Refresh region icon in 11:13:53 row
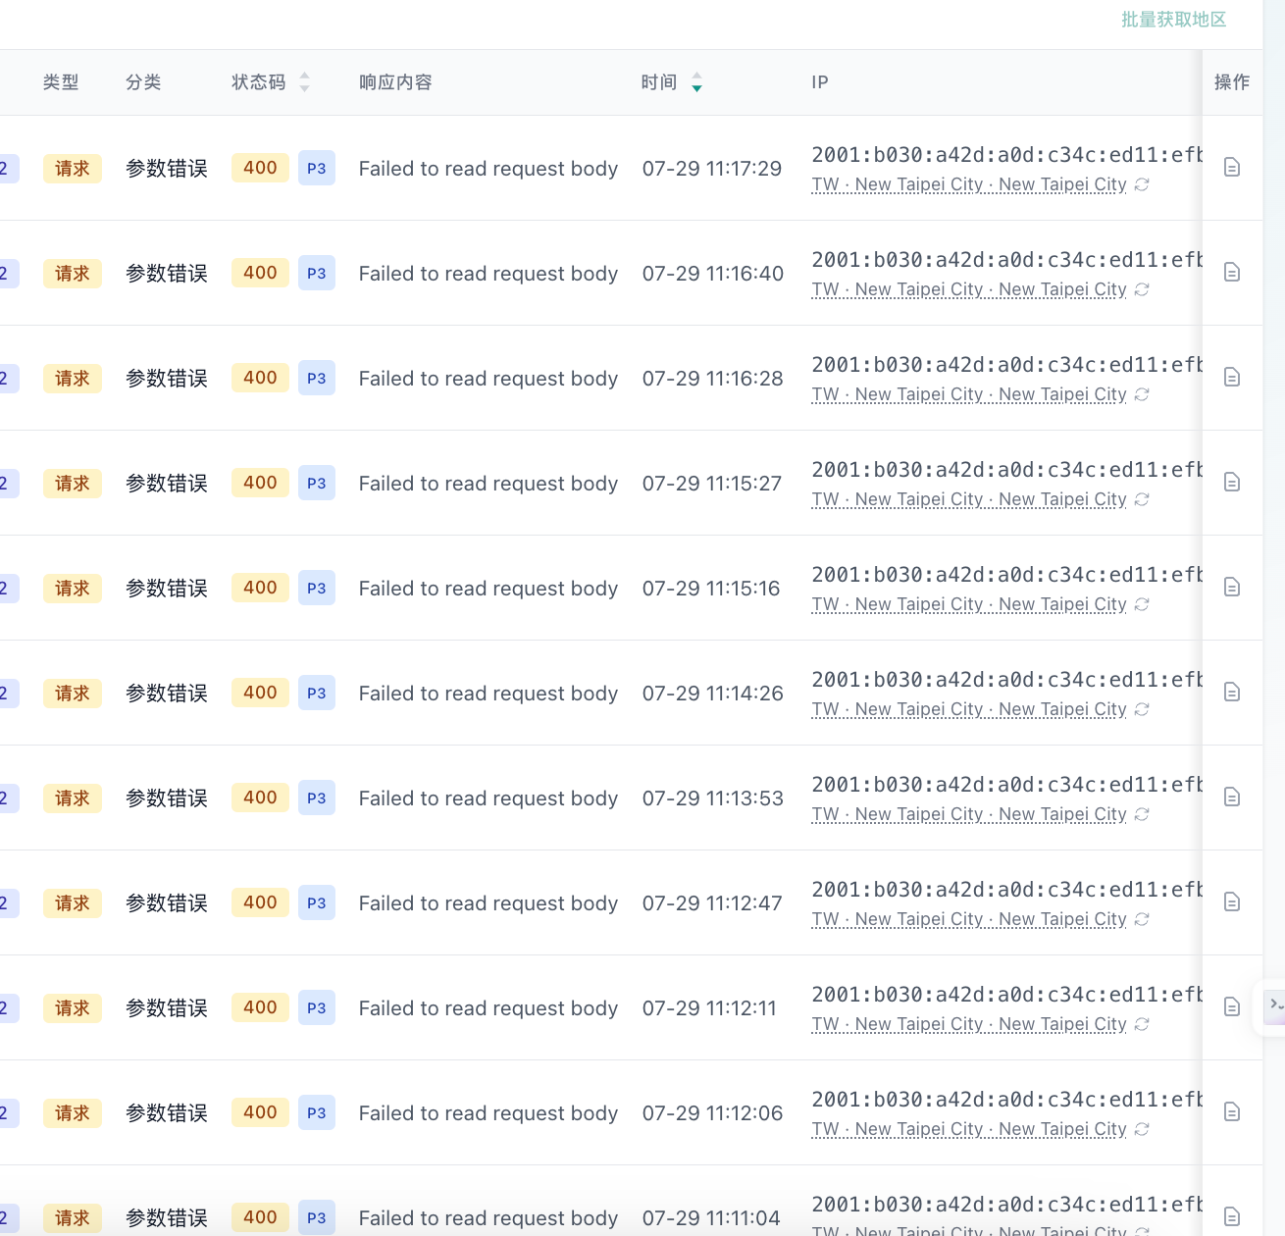The width and height of the screenshot is (1285, 1236). 1142,814
